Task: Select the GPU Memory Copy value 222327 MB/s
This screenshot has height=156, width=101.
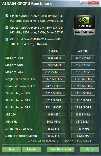Action: (x=54, y=72)
